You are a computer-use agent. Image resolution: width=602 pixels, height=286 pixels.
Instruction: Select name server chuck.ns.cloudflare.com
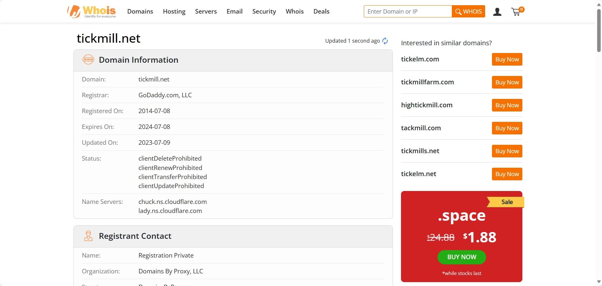point(173,202)
